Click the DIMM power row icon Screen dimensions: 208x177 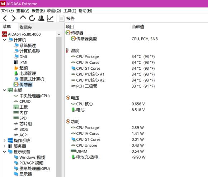point(73,151)
